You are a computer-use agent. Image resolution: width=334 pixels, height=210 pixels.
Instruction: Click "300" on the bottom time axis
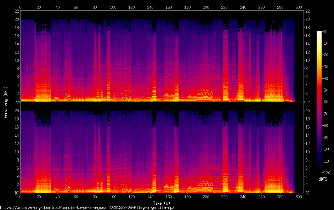(x=299, y=197)
